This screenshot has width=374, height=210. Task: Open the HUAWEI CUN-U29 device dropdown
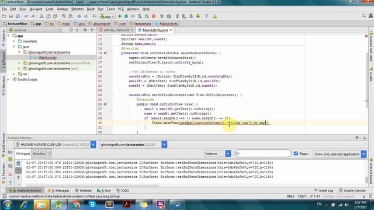pos(93,145)
